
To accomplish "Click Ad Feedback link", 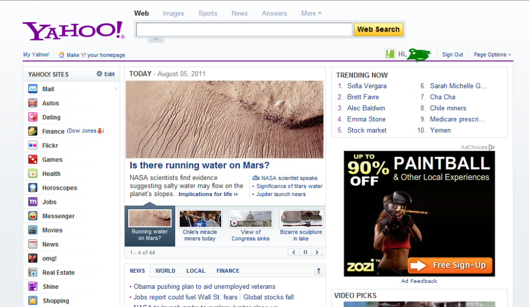I will pyautogui.click(x=419, y=281).
